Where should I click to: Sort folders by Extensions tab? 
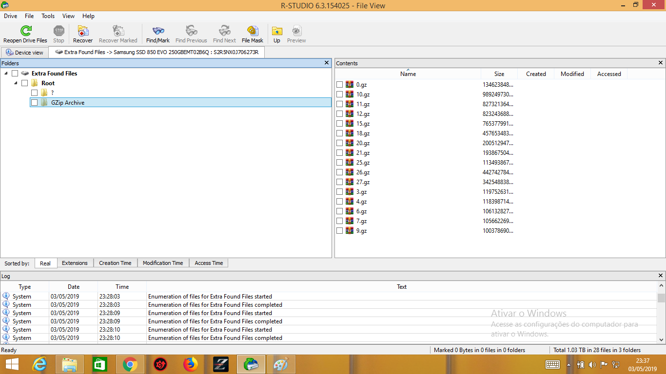click(75, 263)
